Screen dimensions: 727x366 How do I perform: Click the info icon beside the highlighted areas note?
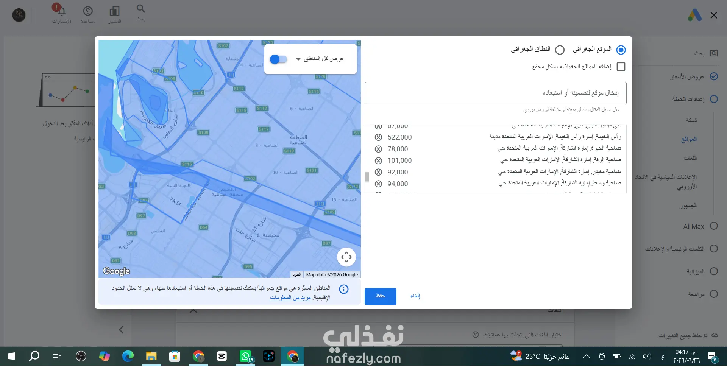click(343, 289)
